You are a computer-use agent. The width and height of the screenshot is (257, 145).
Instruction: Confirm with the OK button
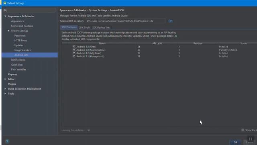click(x=235, y=142)
